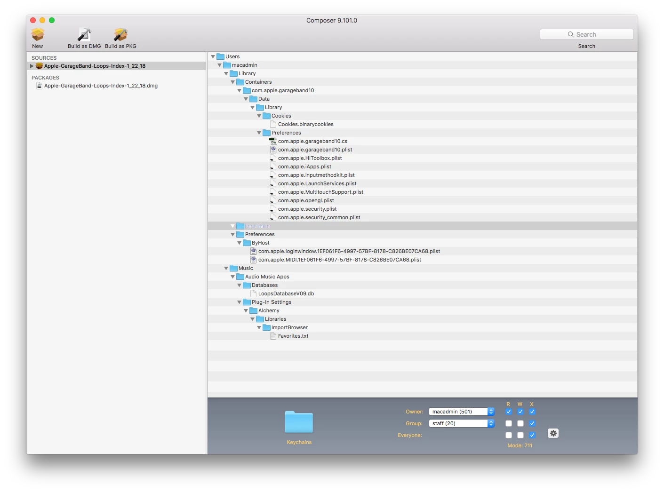Select the highlighted Keychains tree row
664x492 pixels.
pos(423,226)
